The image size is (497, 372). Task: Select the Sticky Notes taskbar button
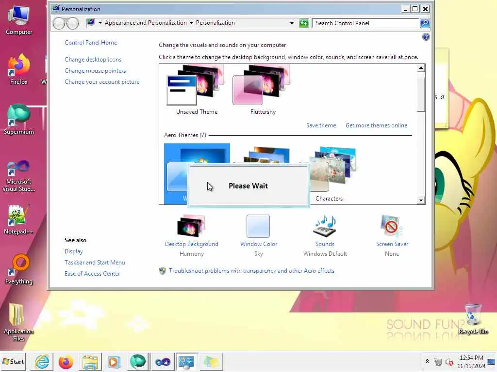(x=212, y=361)
